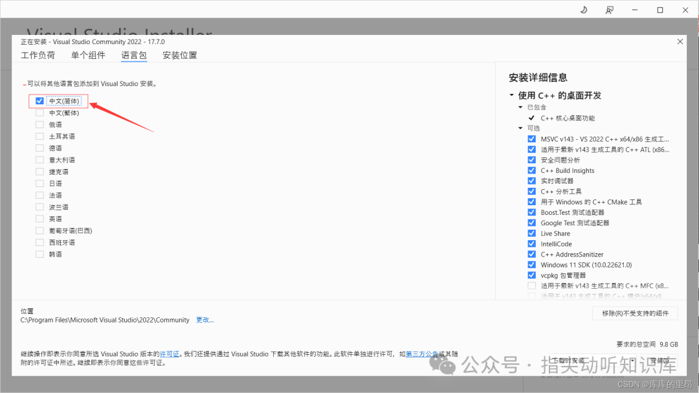Click the install path C:\Program Files text
This screenshot has height=393, width=699.
coord(105,320)
